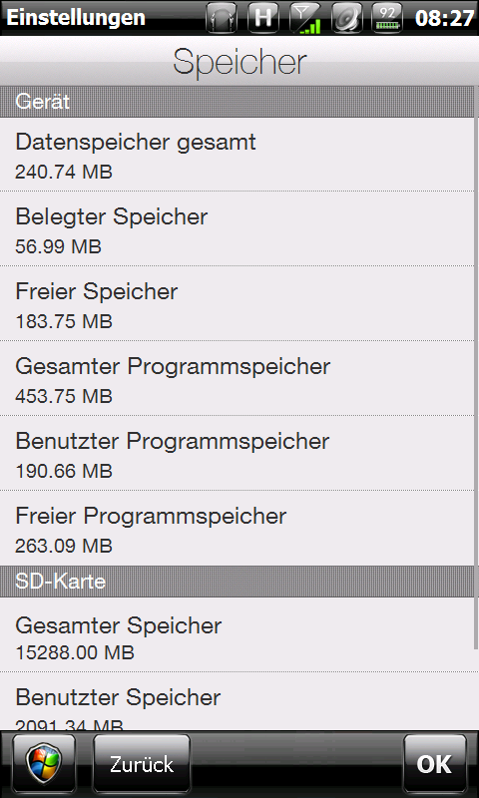Tap the headphones icon in status bar
Viewport: 479px width, 798px height.
pos(222,18)
